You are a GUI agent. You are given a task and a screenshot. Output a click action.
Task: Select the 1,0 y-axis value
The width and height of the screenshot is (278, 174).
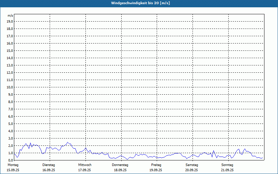[10, 153]
